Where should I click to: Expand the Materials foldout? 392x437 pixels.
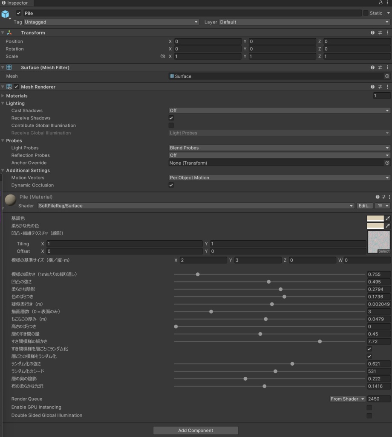[3, 96]
